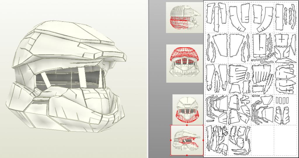Select the thumbnail with red lower-back helmet highlight
The height and width of the screenshot is (158, 299).
pyautogui.click(x=185, y=18)
